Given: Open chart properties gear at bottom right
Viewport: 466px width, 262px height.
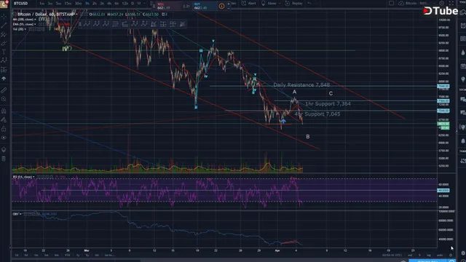Looking at the screenshot, I should coord(451,255).
